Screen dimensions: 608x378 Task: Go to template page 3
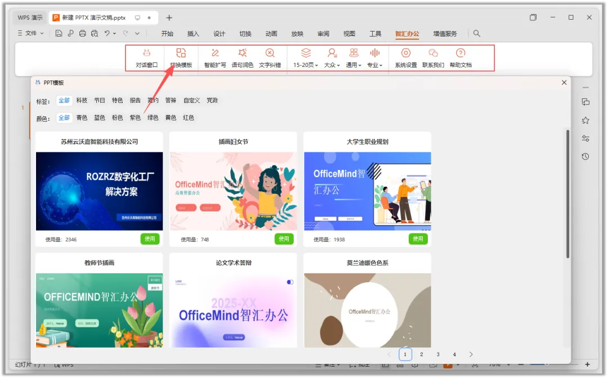[438, 354]
